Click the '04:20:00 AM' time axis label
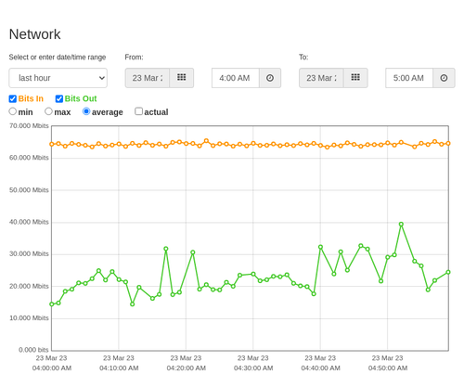This screenshot has width=464, height=374. 187,368
